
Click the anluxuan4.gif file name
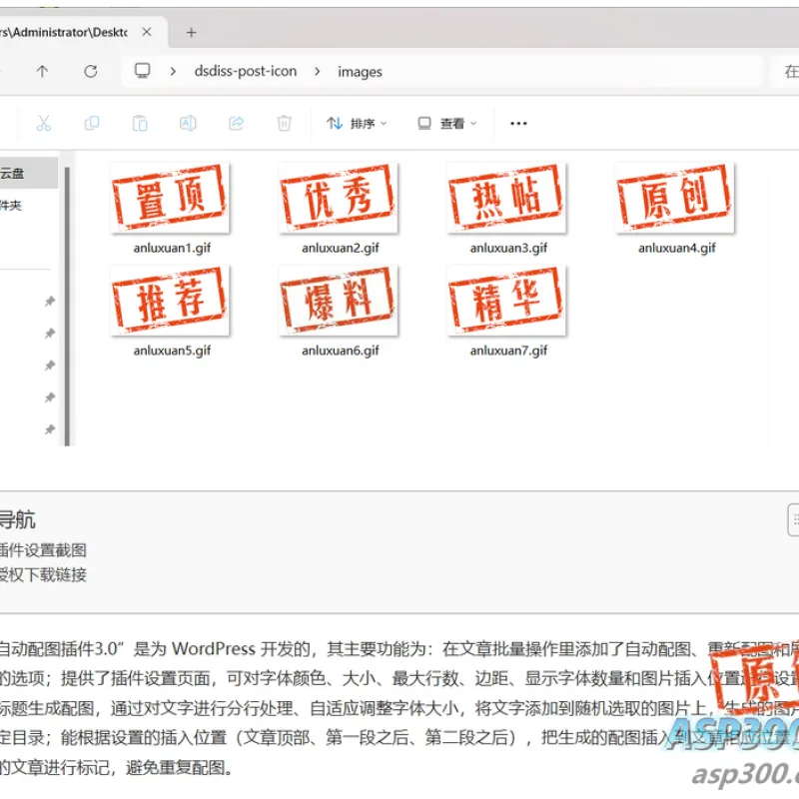click(677, 248)
